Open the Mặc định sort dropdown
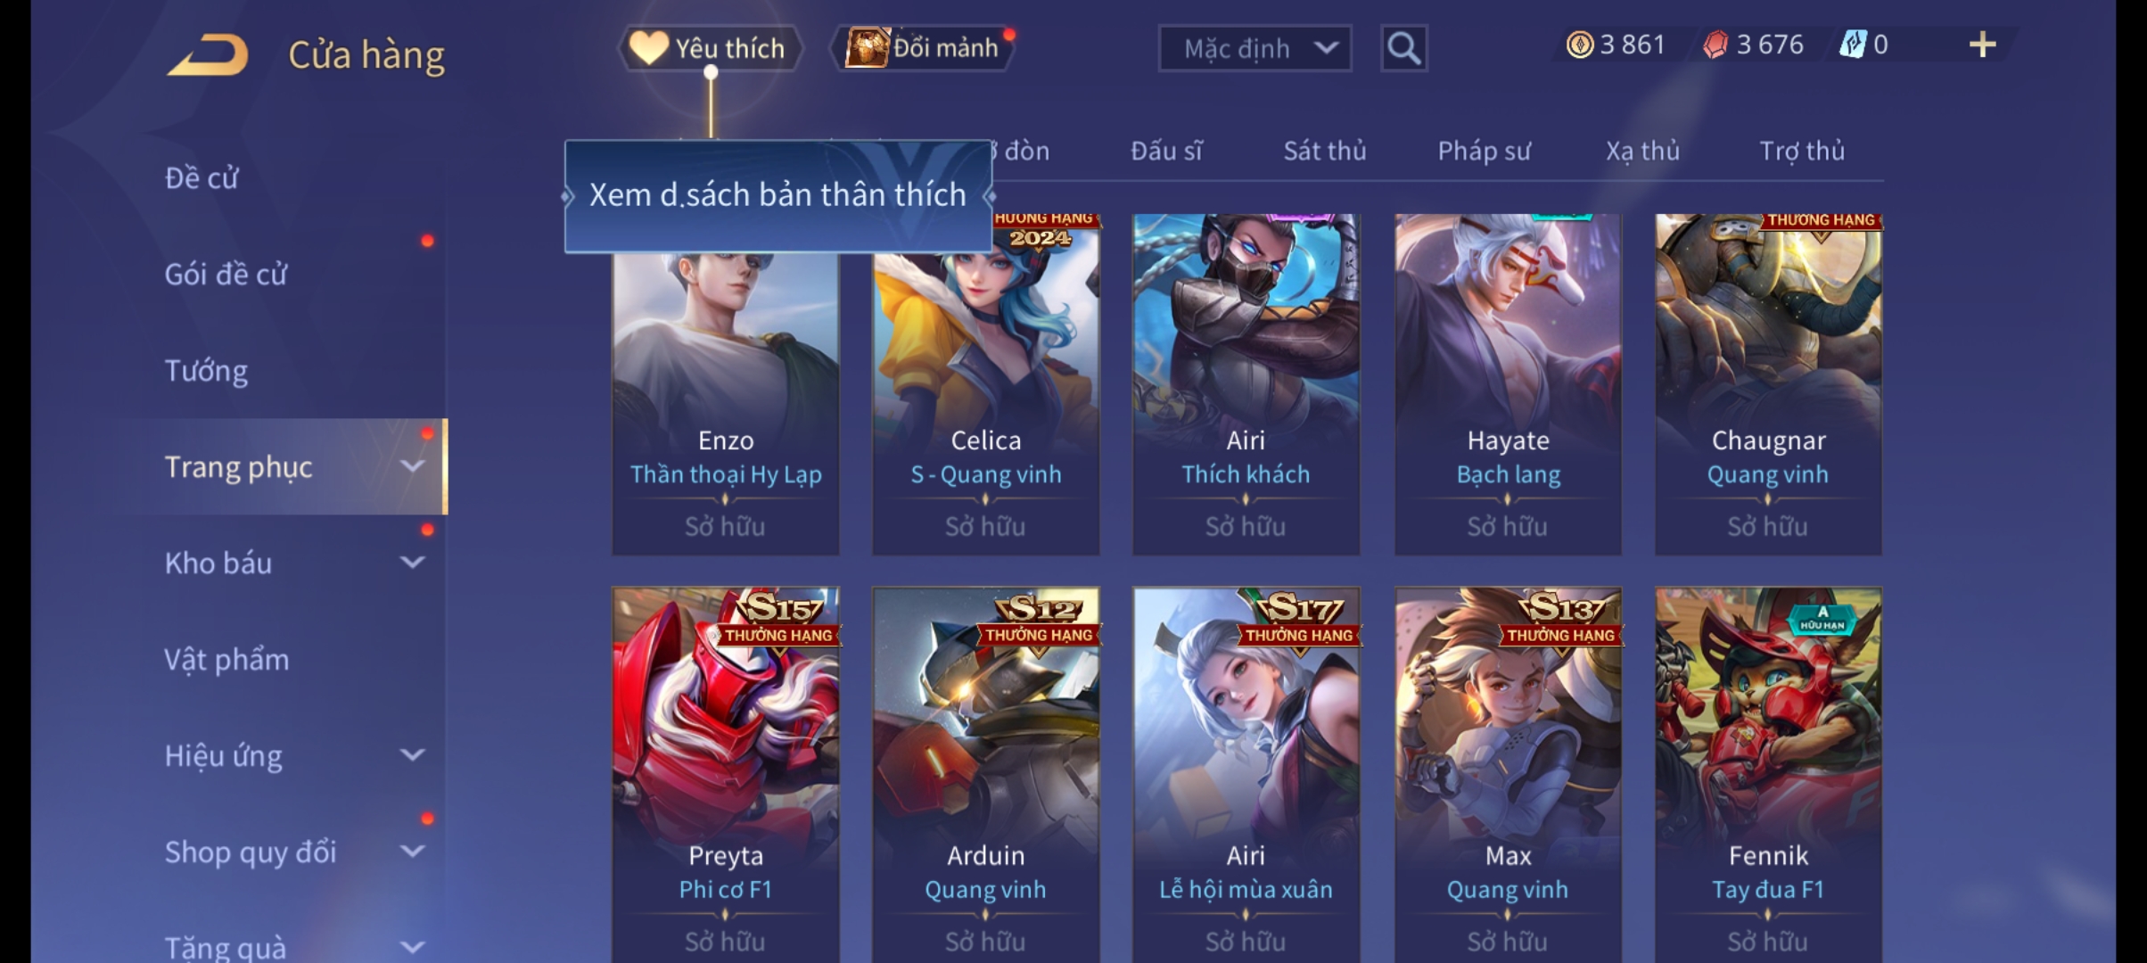 [1254, 48]
